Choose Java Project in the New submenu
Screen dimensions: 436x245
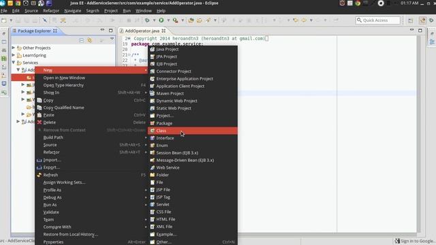192,49
